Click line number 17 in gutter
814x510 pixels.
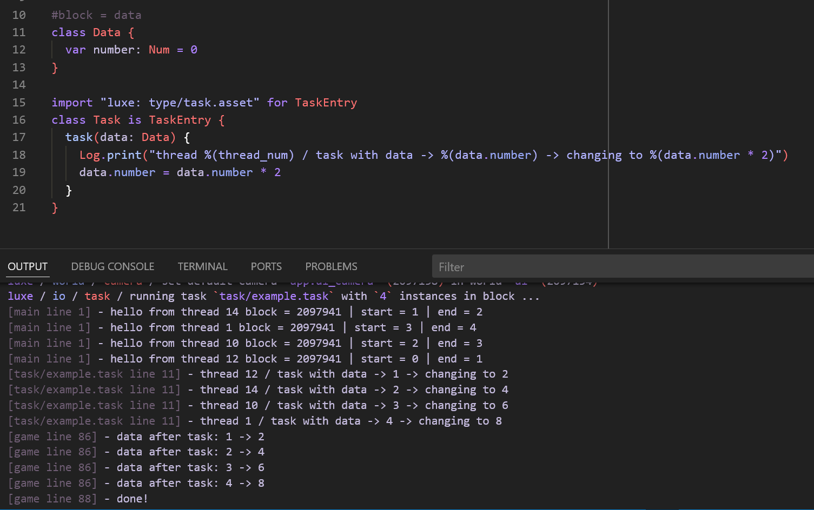19,137
